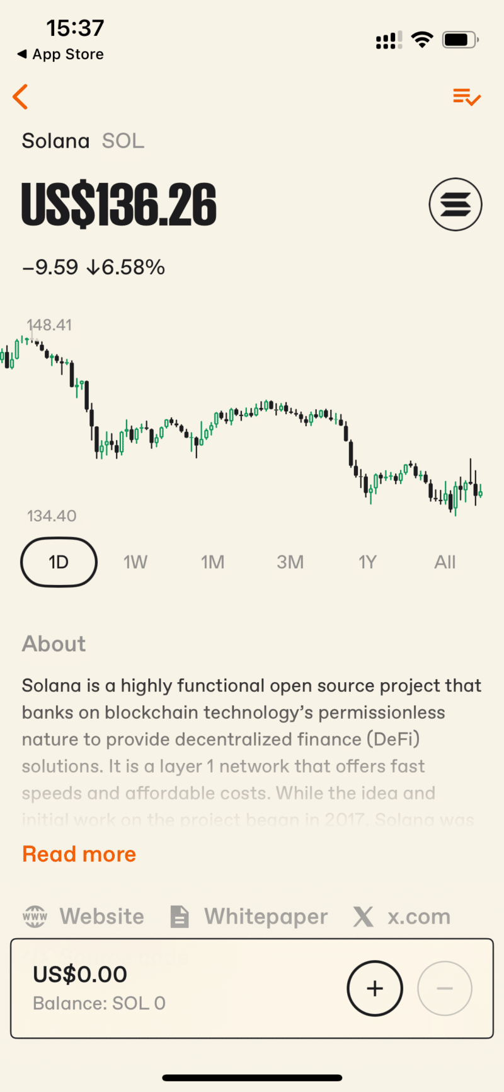Tap the plus button to buy SOL
The image size is (504, 1092).
(375, 988)
